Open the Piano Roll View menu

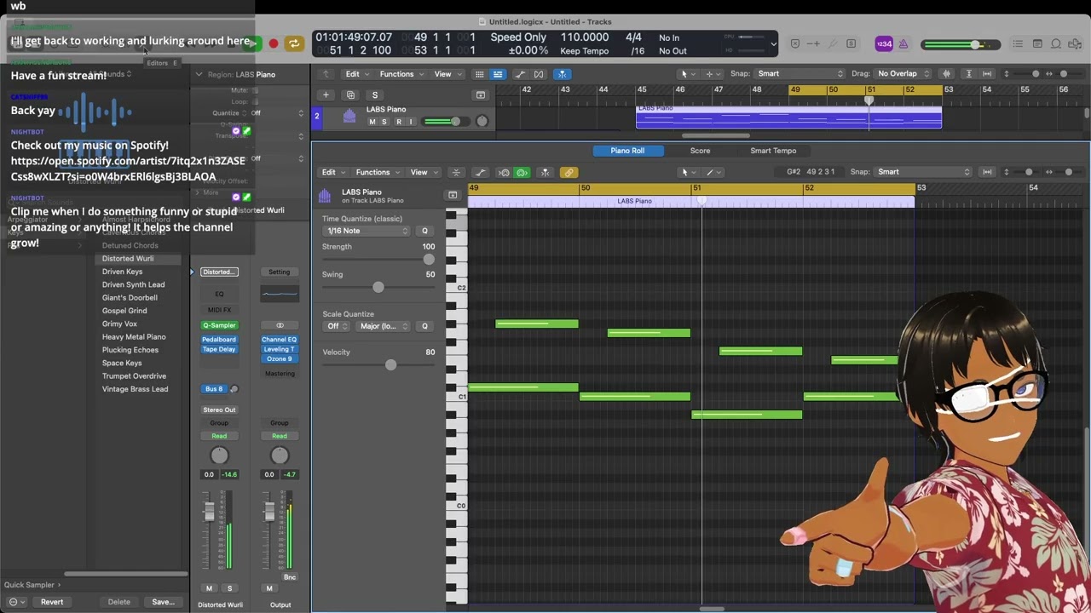tap(423, 172)
